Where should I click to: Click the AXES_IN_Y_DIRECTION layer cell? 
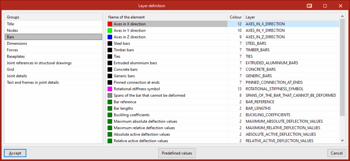coord(292,30)
